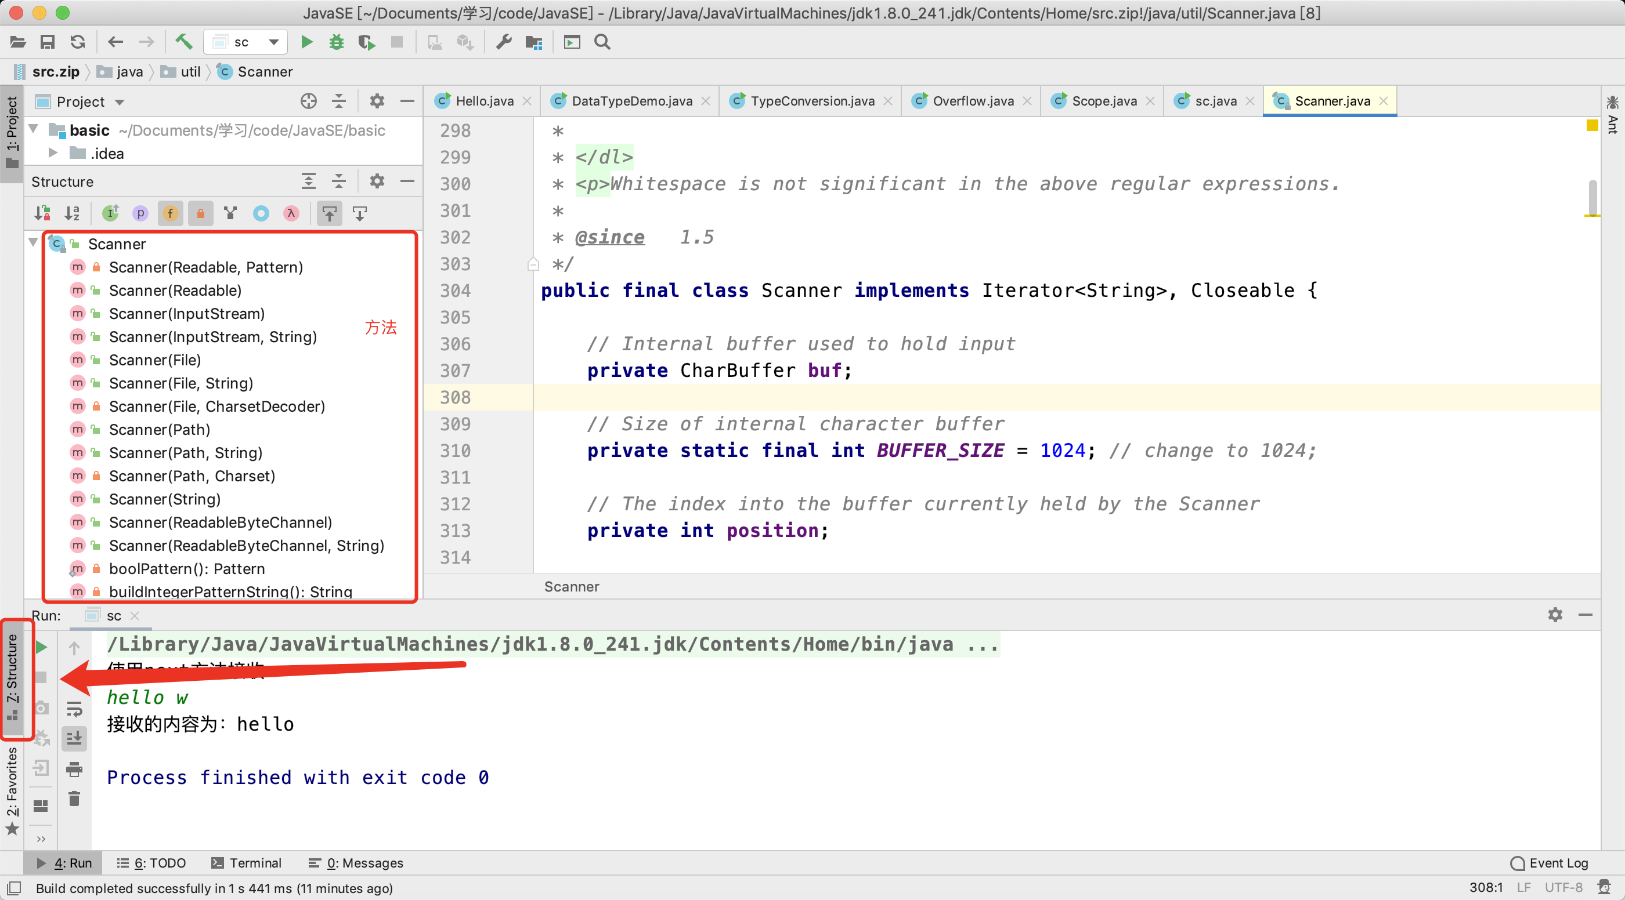Expand the .idea folder in project tree

coord(53,153)
